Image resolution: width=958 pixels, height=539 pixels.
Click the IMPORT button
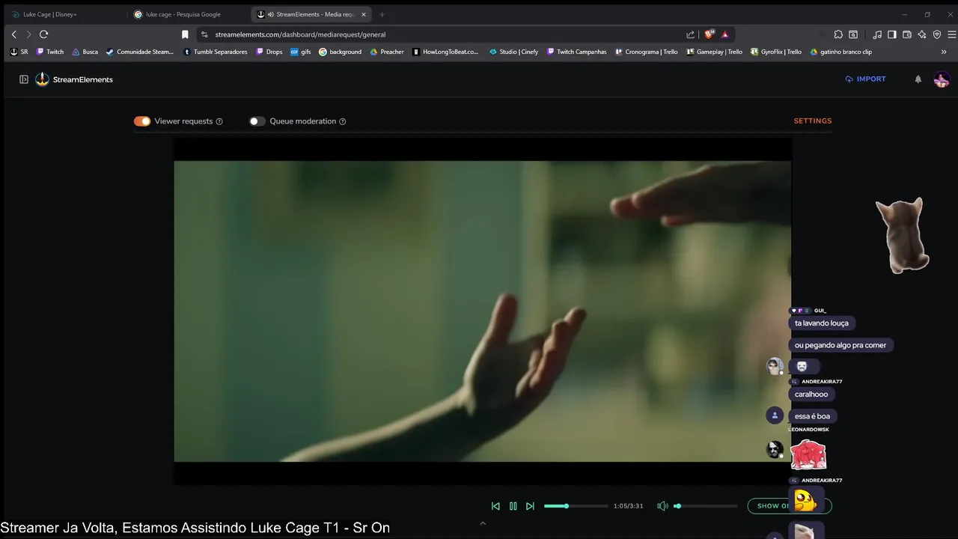pos(865,79)
